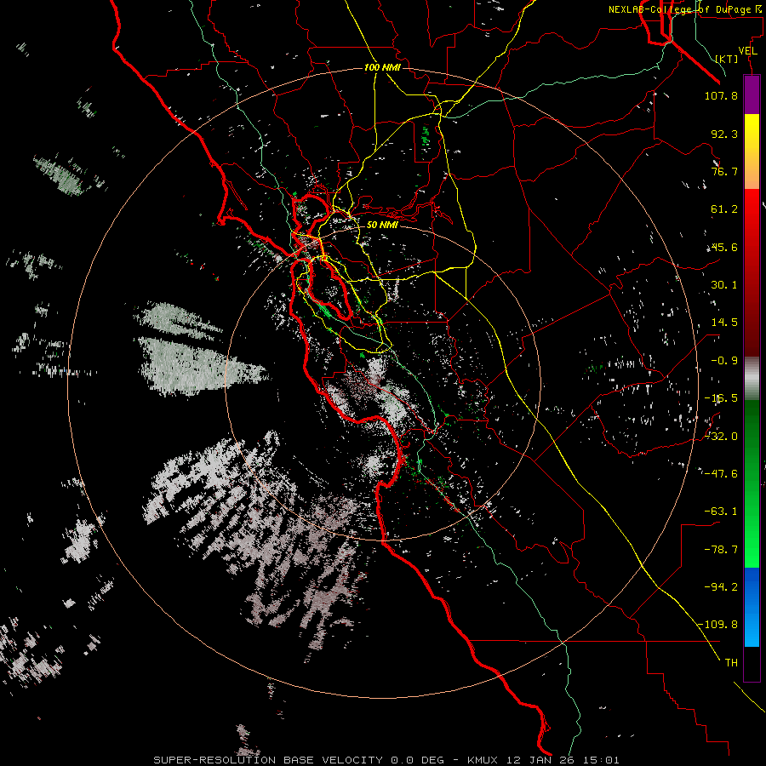This screenshot has height=766, width=766.
Task: Click the 100 NMI range ring label
Action: point(382,67)
